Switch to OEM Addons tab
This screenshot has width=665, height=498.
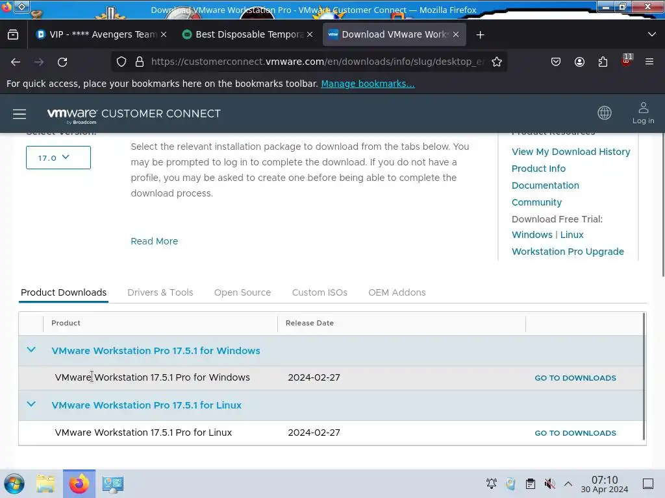397,292
